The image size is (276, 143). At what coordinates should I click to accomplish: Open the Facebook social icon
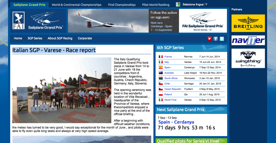coord(216,39)
